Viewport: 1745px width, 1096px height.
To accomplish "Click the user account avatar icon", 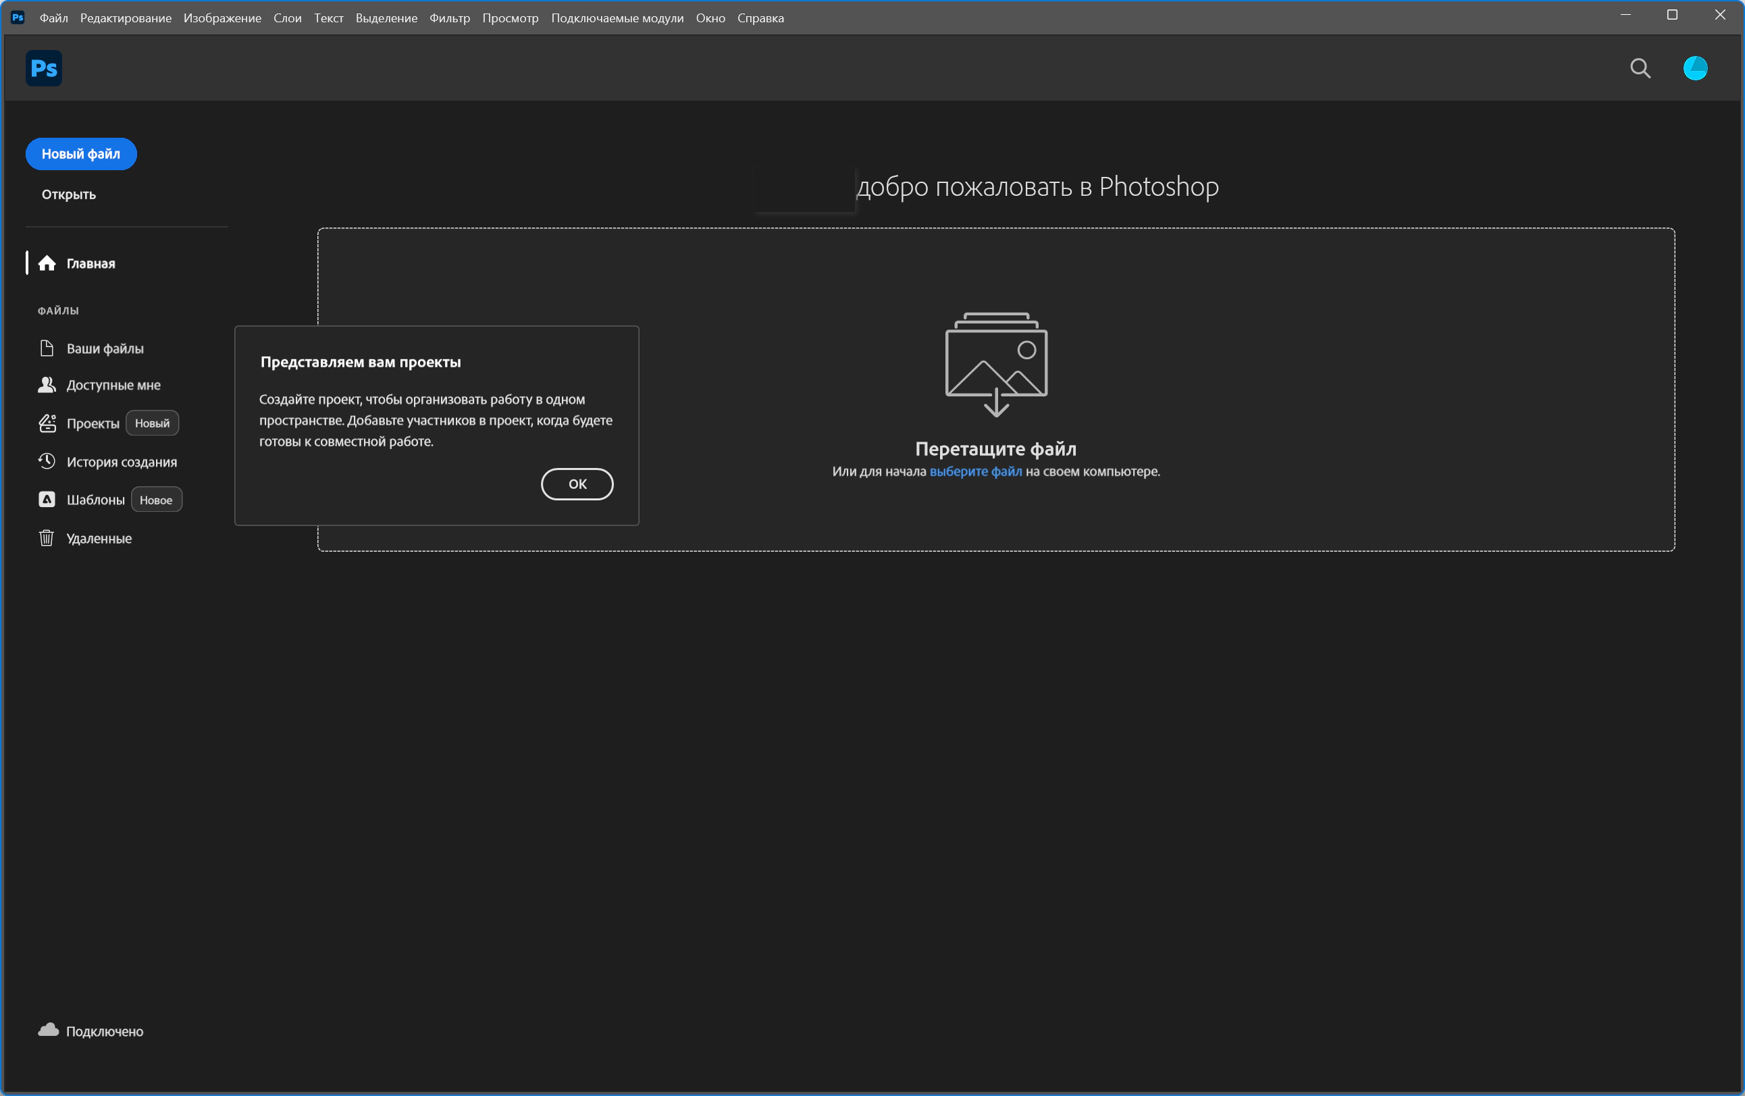I will coord(1695,68).
